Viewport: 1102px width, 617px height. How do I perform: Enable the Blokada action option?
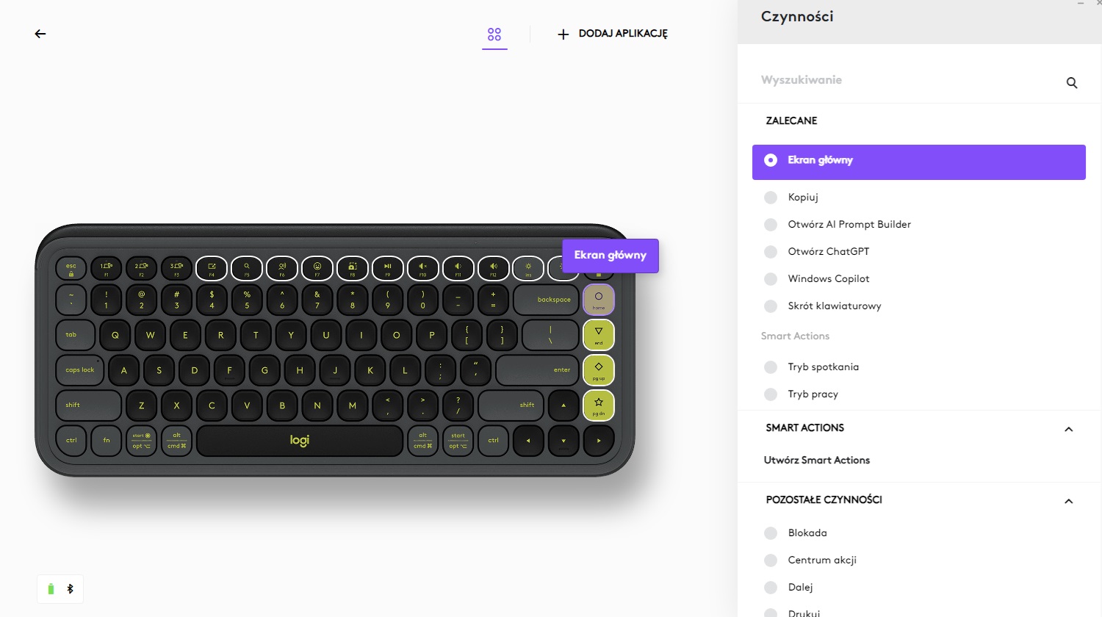coord(771,533)
